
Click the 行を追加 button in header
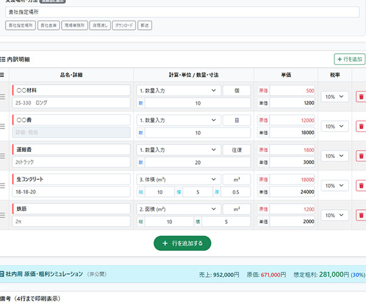pyautogui.click(x=350, y=59)
